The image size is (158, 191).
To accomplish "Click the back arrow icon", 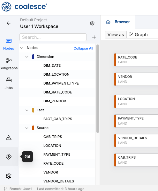I will (x=9, y=23).
